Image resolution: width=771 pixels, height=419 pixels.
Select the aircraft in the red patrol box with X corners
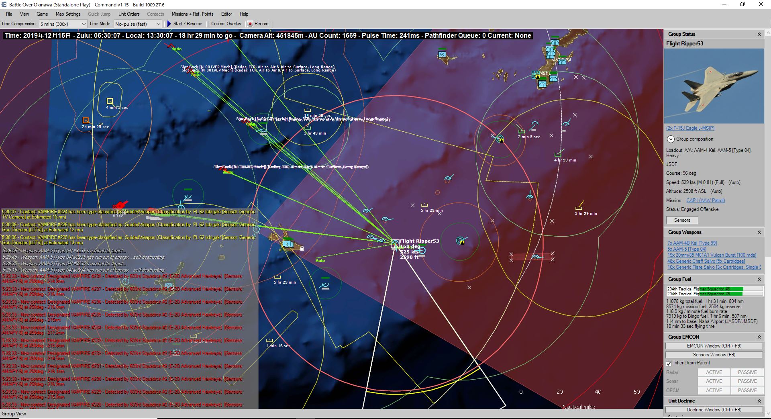click(535, 257)
